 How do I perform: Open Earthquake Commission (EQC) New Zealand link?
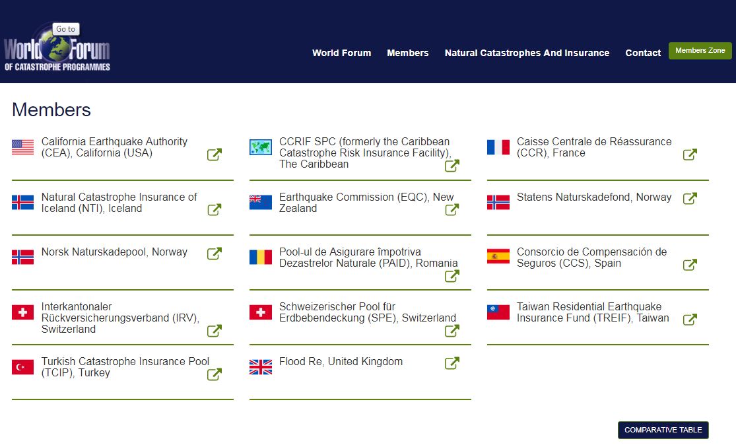coord(366,203)
